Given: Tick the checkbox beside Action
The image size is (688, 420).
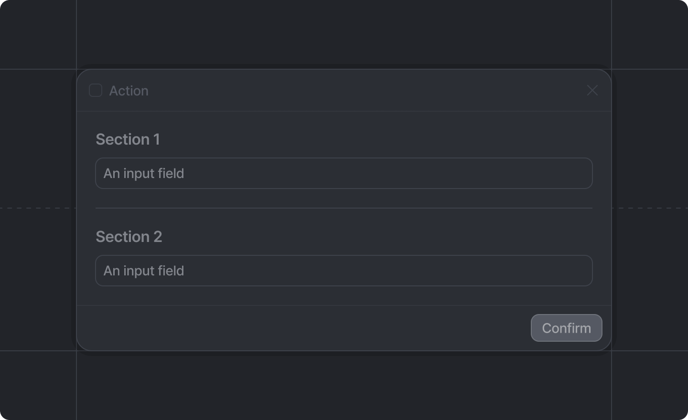Looking at the screenshot, I should pyautogui.click(x=96, y=90).
